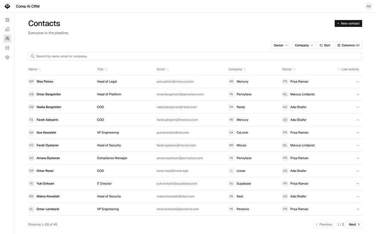The image size is (376, 234).
Task: Click the DE company badge for Deel
Action: click(231, 196)
